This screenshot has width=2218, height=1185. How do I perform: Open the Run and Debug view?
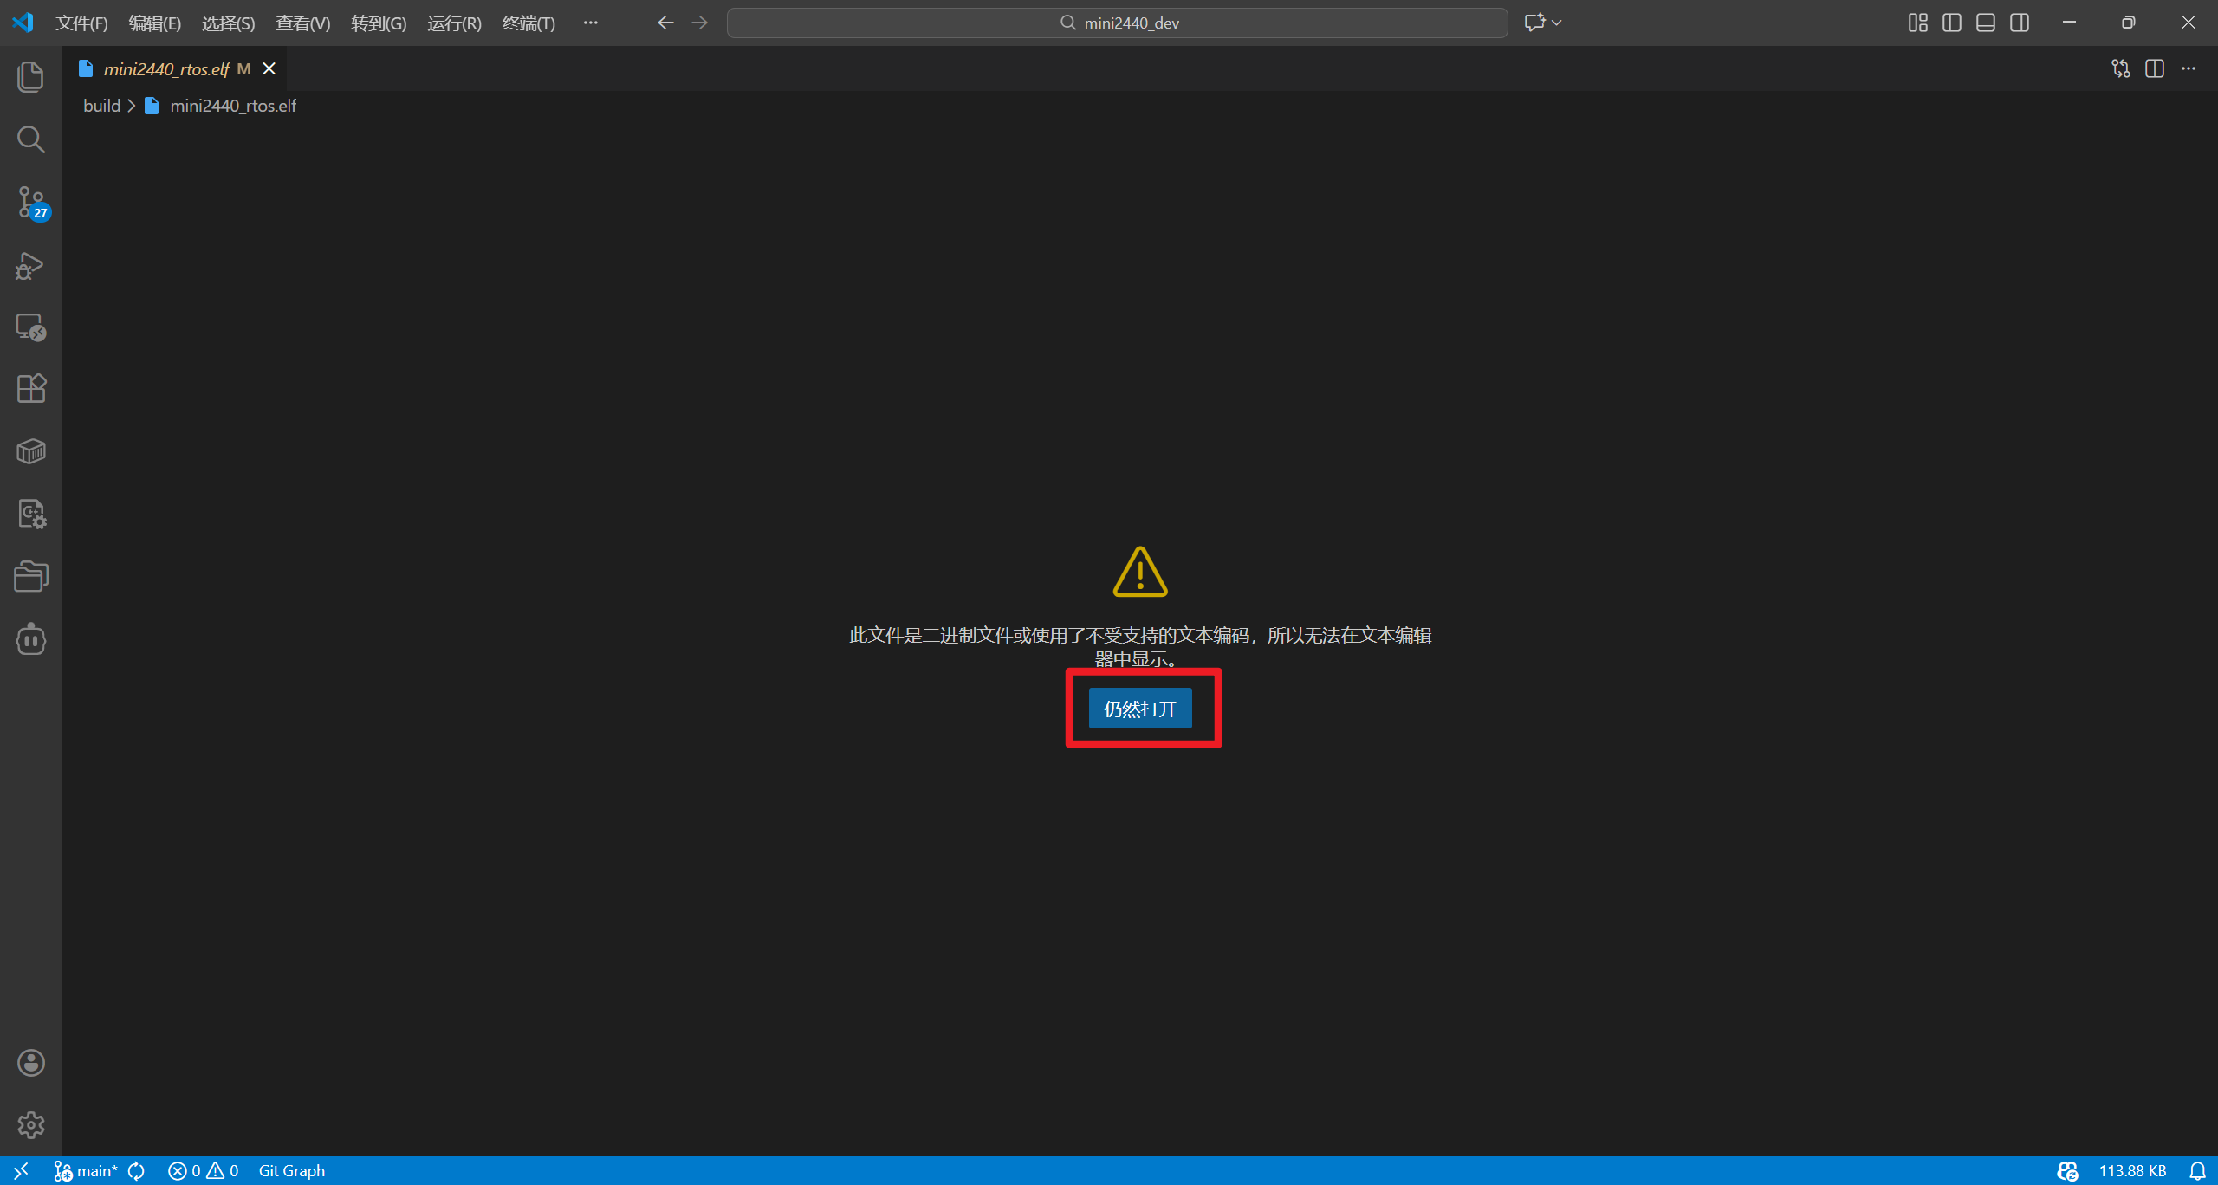[x=31, y=266]
